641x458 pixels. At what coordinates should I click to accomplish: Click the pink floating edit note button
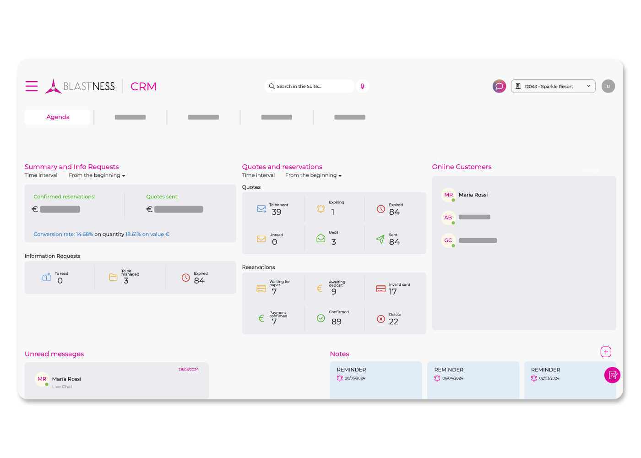point(612,375)
